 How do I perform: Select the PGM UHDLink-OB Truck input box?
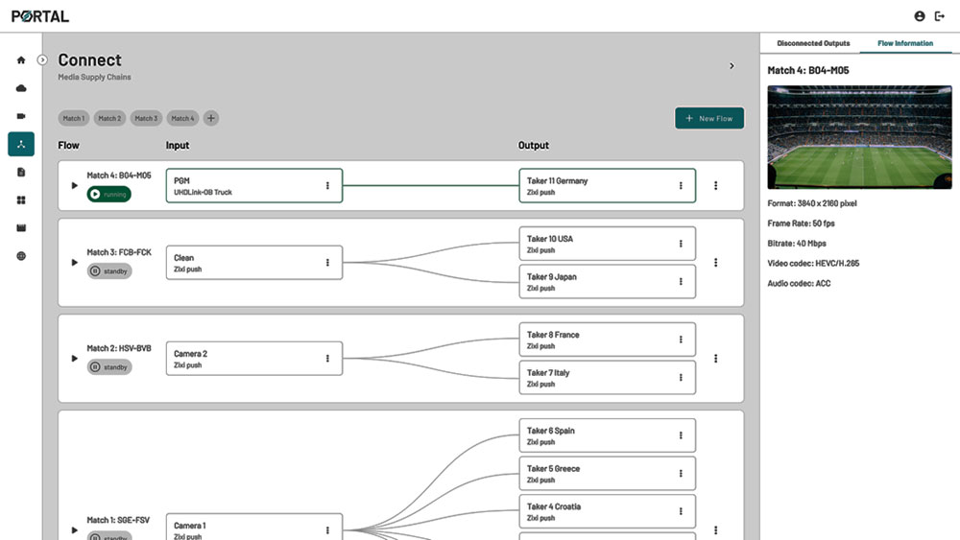point(254,185)
